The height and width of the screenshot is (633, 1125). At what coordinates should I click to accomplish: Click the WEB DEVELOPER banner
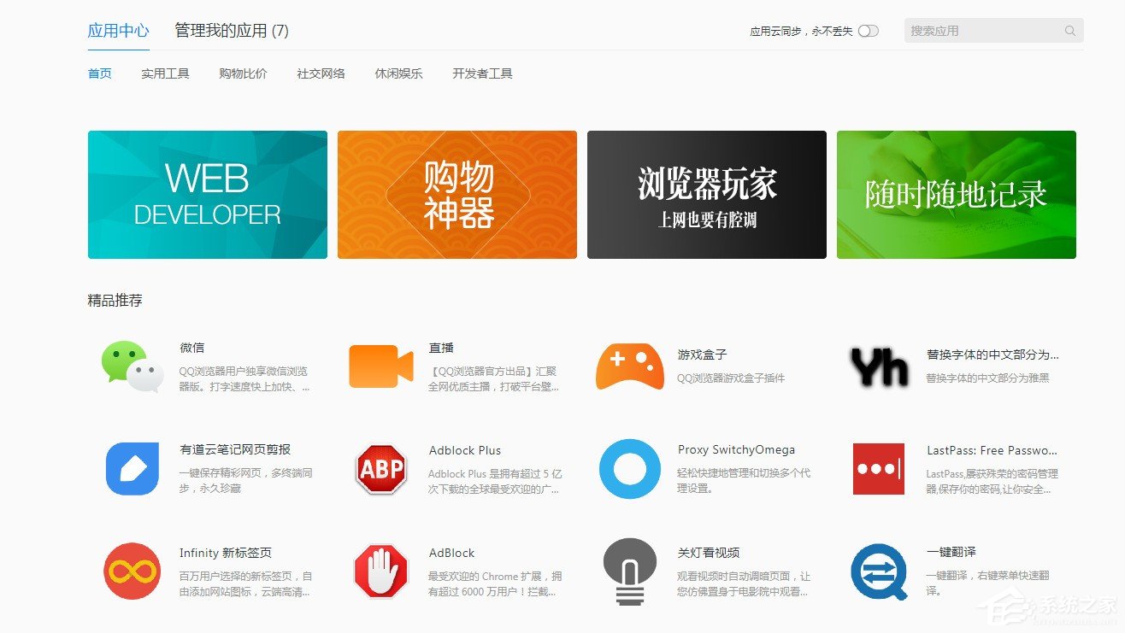(x=207, y=194)
